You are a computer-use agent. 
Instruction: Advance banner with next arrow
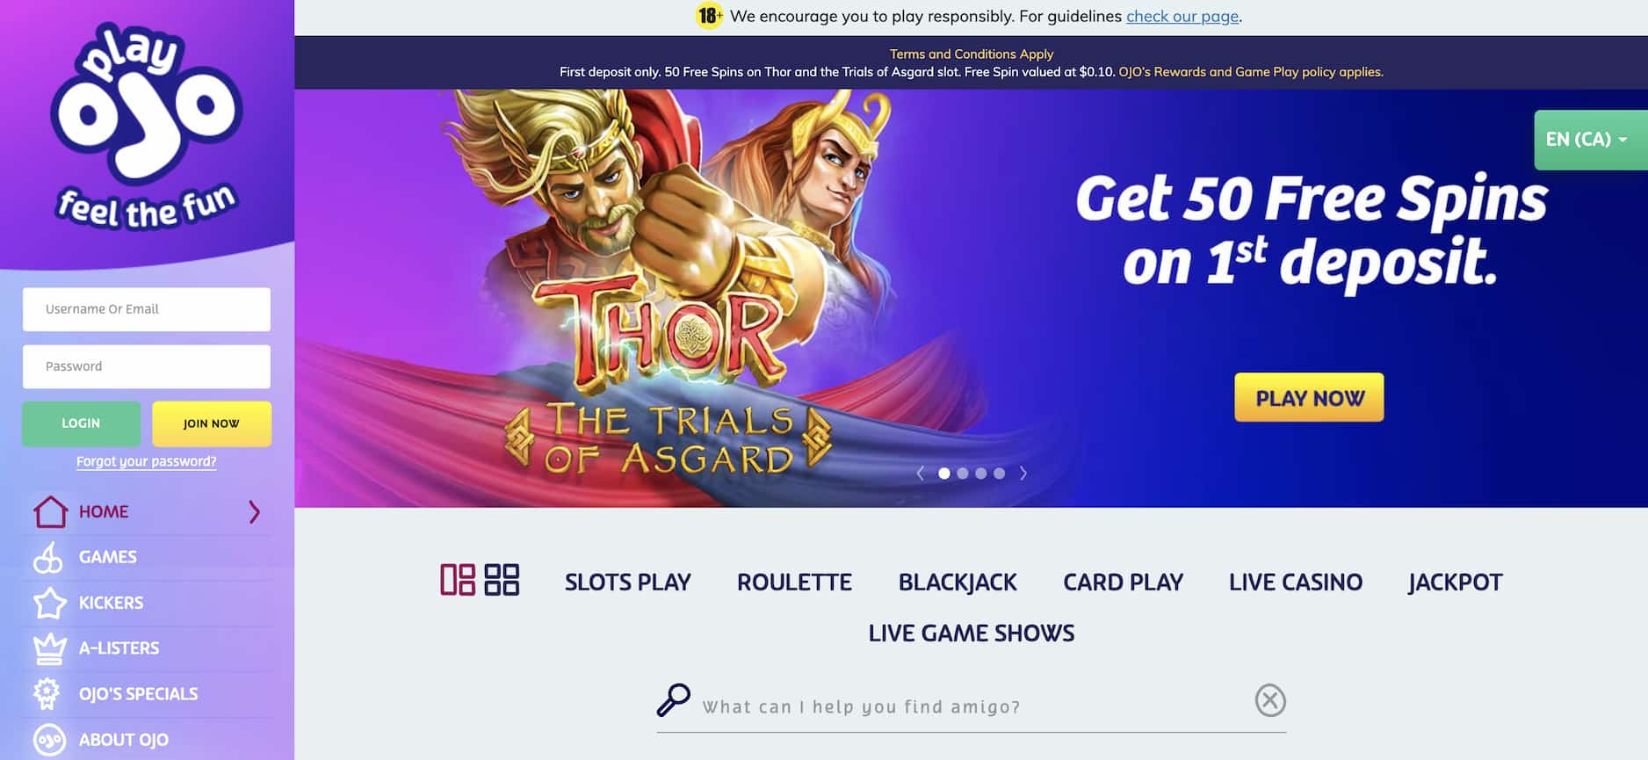point(1023,474)
